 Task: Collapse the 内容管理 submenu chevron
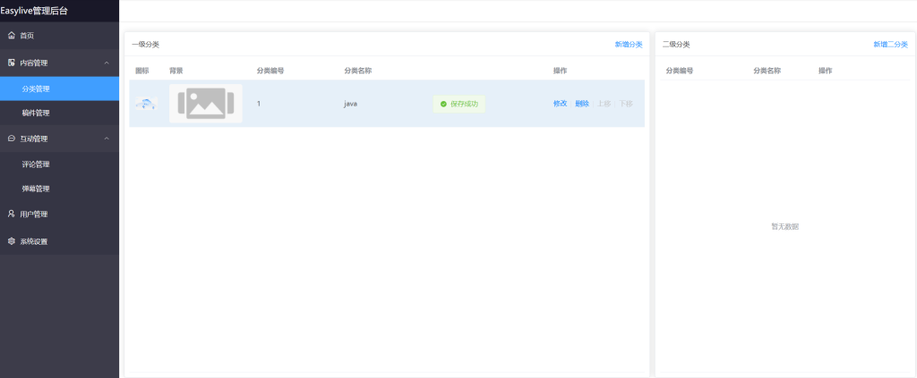(x=107, y=63)
